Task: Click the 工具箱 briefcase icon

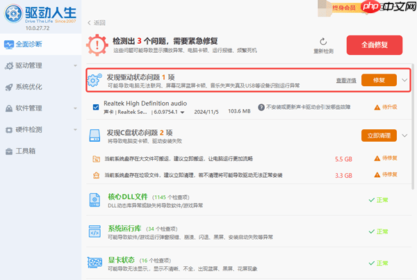Action: coord(9,151)
